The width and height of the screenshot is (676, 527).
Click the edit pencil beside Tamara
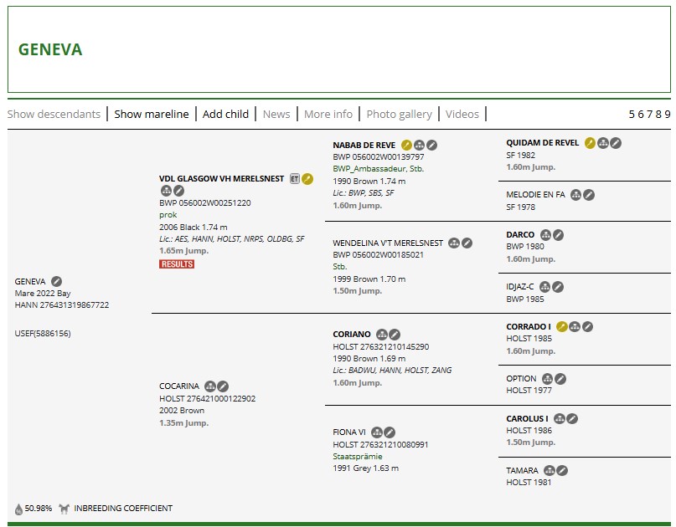click(562, 471)
